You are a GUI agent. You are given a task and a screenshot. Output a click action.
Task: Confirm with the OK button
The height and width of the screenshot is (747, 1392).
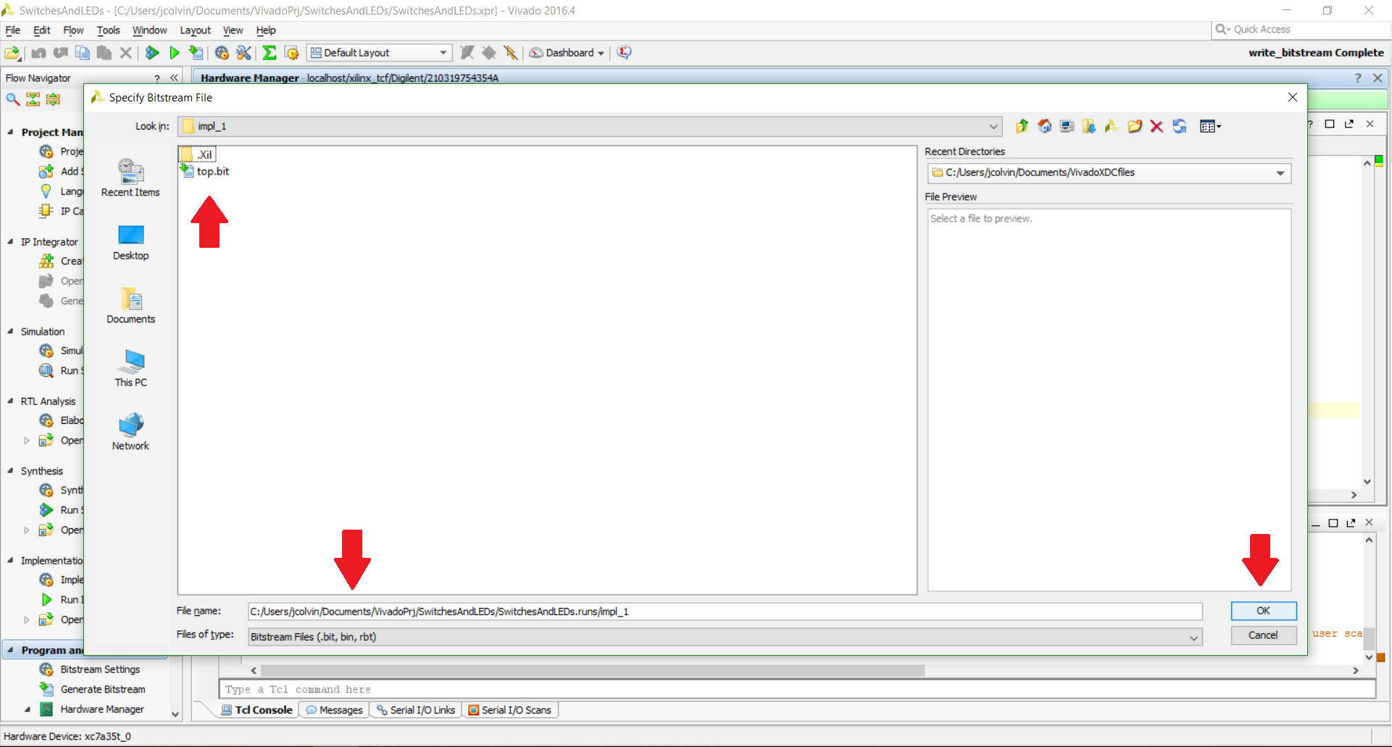point(1263,611)
